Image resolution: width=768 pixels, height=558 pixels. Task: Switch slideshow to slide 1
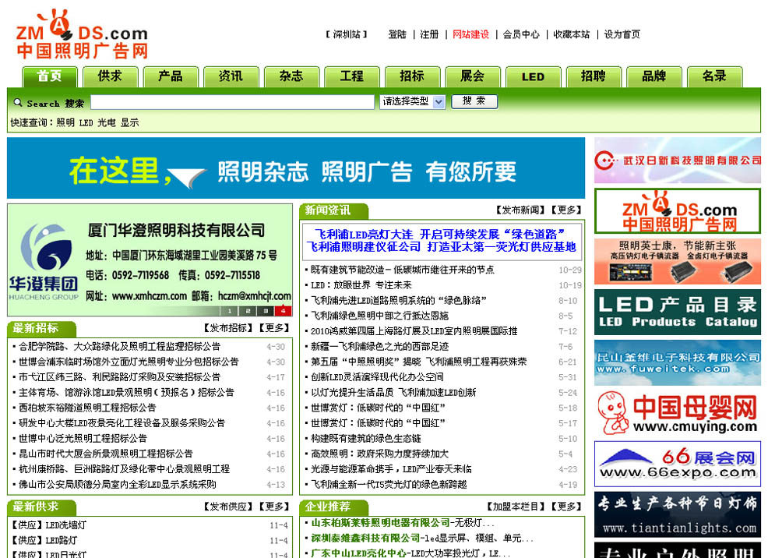pos(231,311)
